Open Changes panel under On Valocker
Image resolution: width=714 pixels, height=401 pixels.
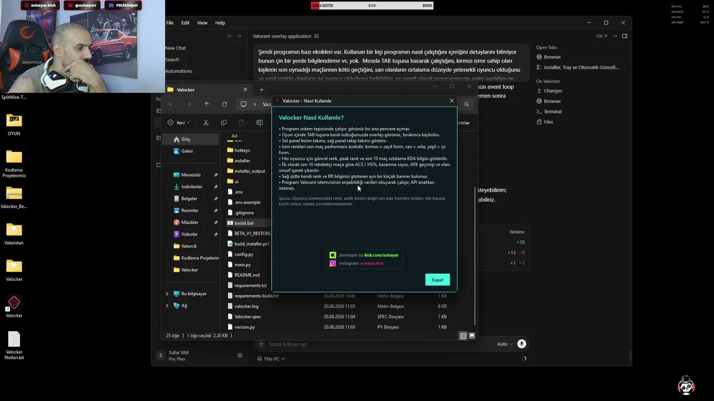(x=549, y=91)
